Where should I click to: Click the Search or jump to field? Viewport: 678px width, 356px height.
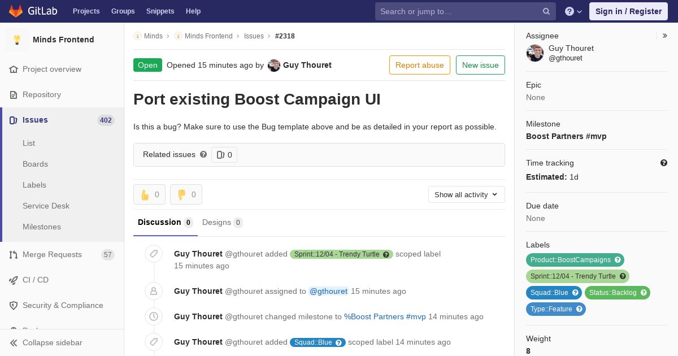point(459,11)
